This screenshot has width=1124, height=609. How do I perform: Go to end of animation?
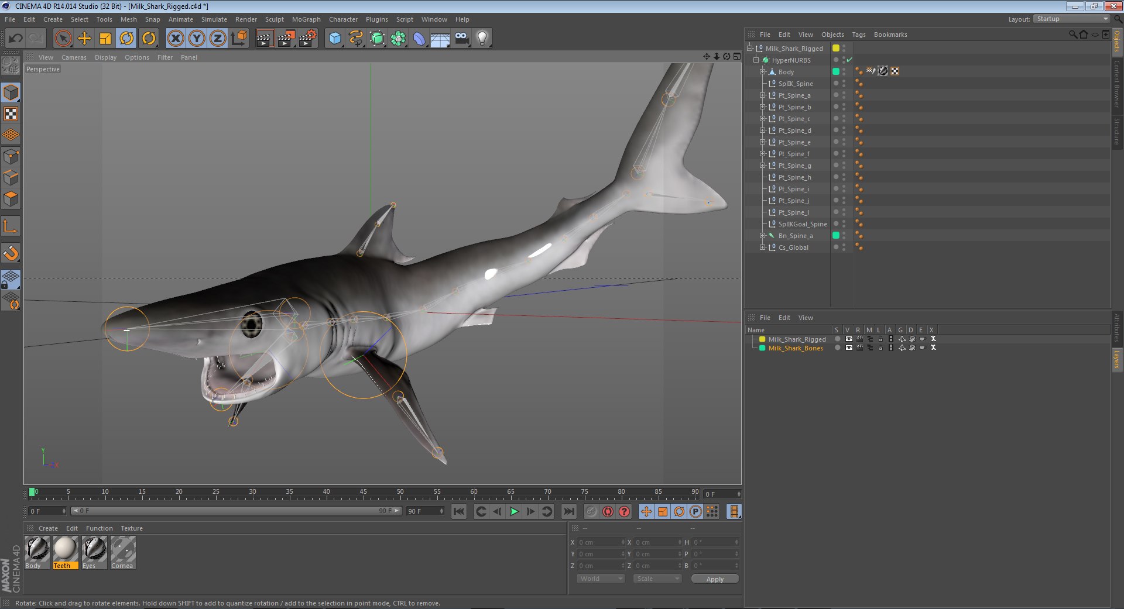pos(568,512)
